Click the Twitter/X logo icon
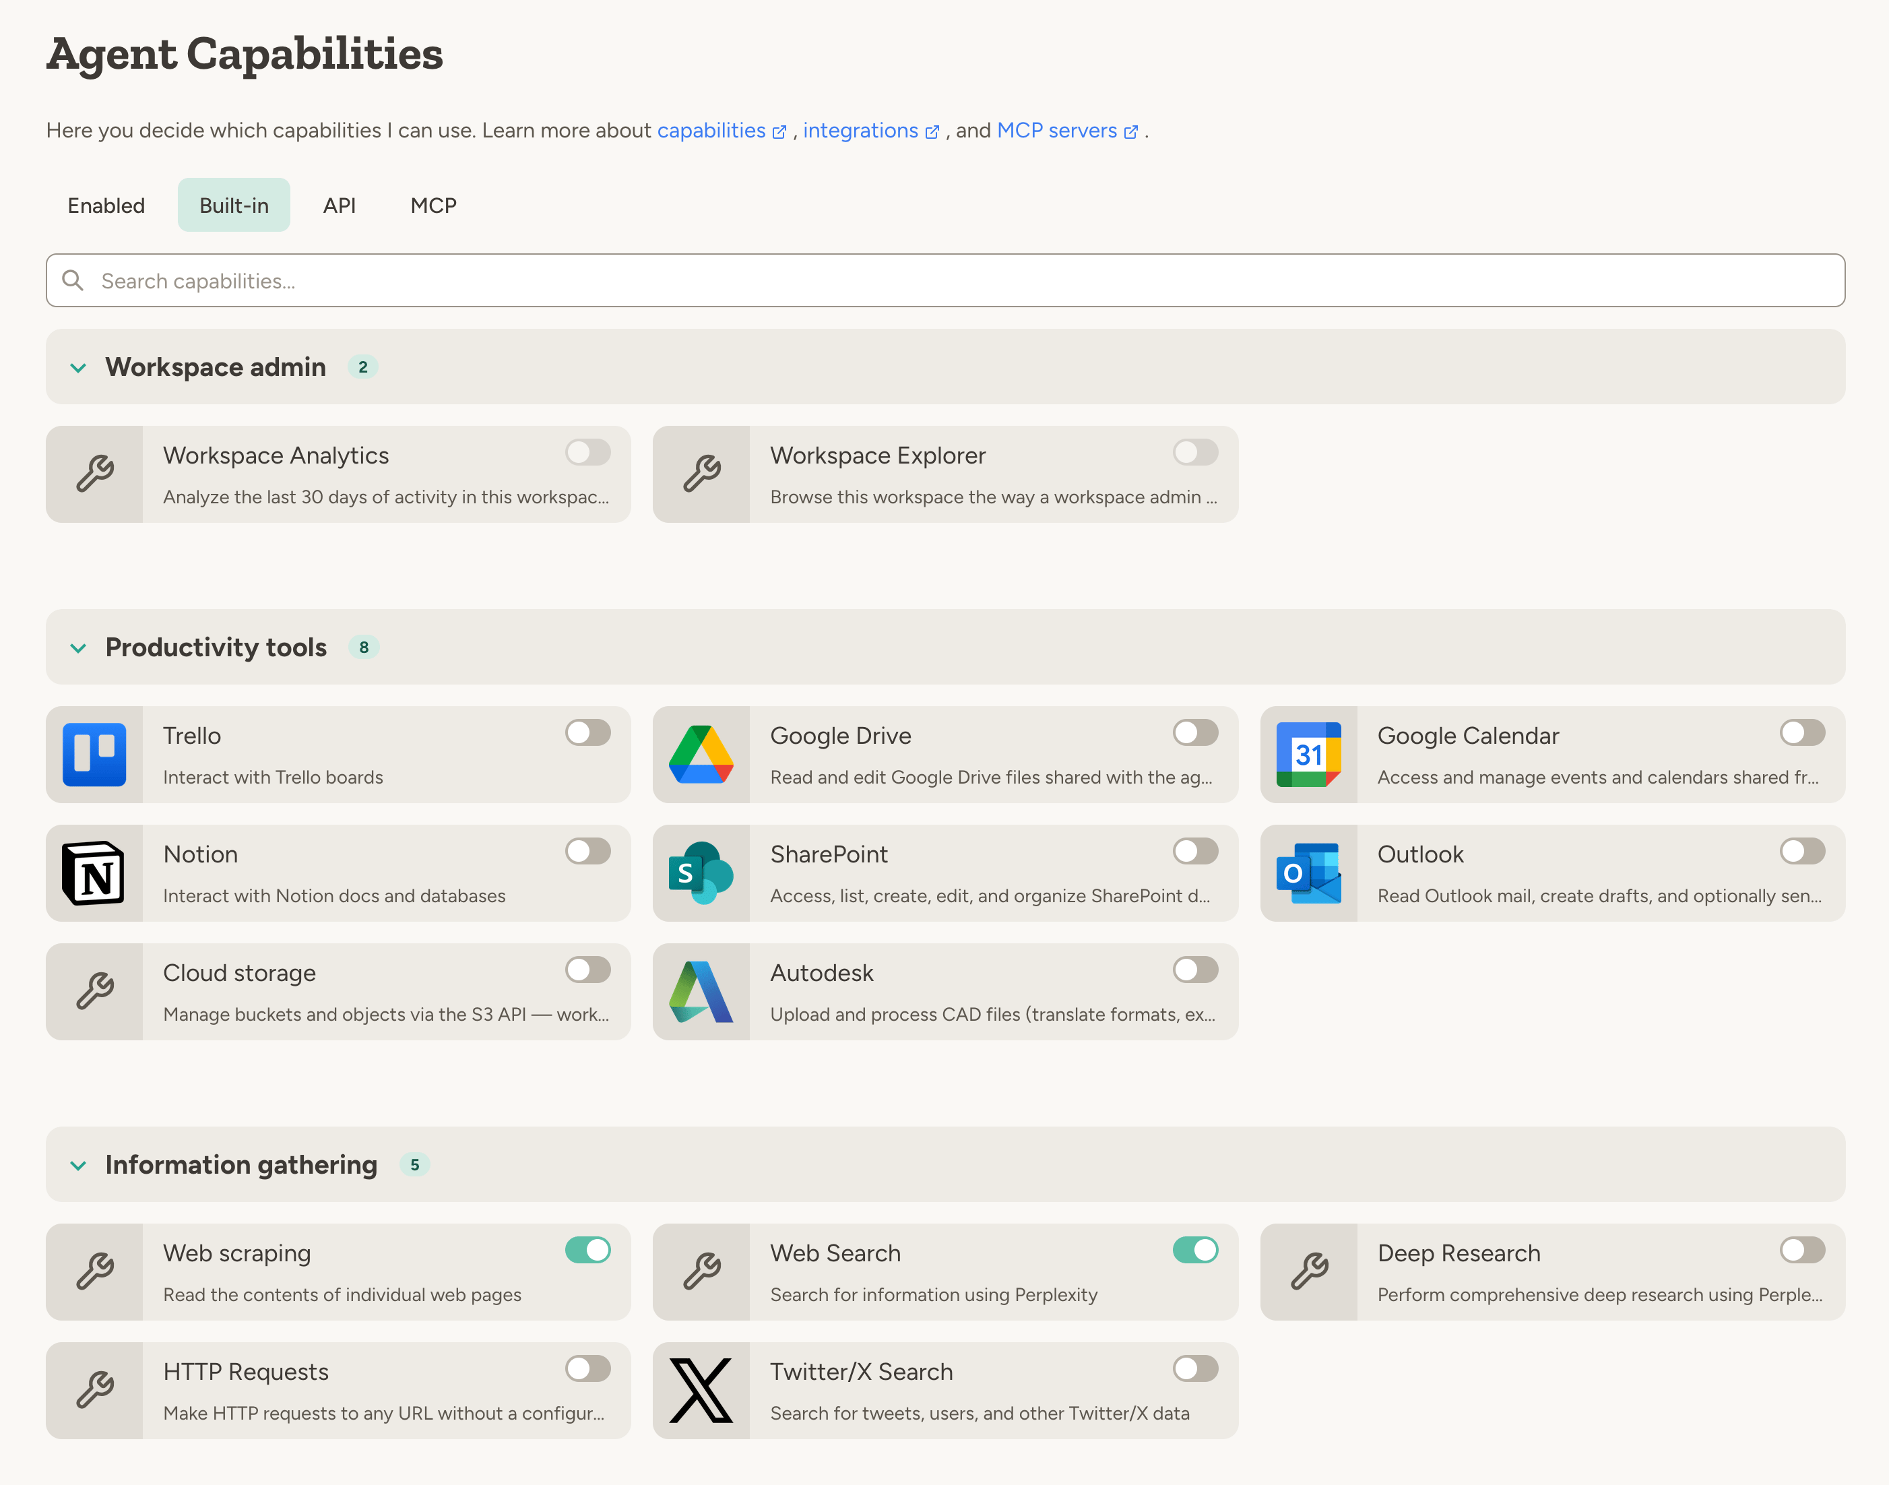1889x1485 pixels. pyautogui.click(x=701, y=1390)
